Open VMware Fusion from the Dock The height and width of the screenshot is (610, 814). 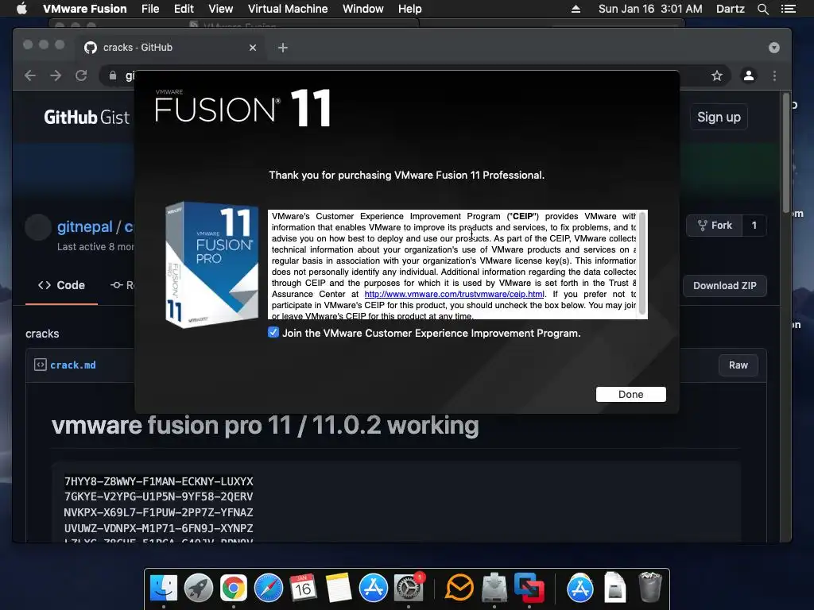(x=529, y=589)
